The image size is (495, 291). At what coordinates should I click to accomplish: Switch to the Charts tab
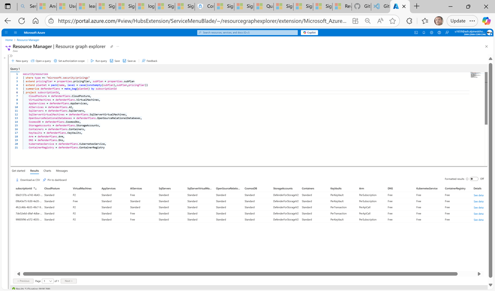tap(47, 171)
